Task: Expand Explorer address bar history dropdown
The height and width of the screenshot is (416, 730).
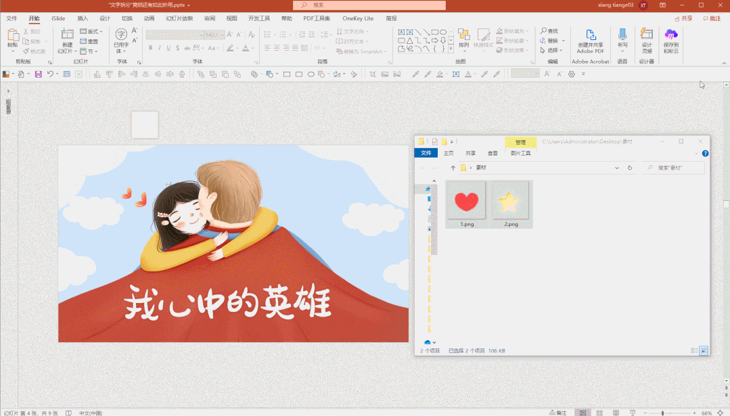Action: click(616, 168)
